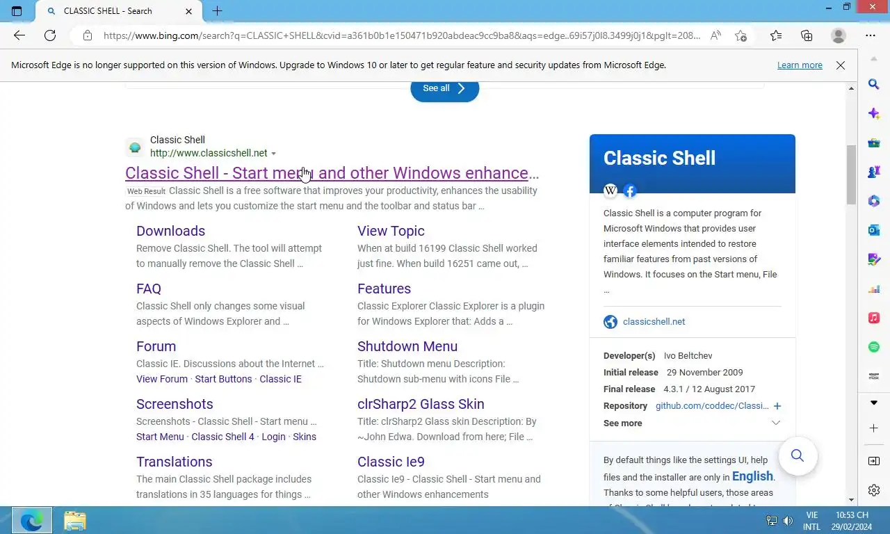Viewport: 890px width, 534px height.
Task: Add this page to favorites star
Action: tap(741, 35)
